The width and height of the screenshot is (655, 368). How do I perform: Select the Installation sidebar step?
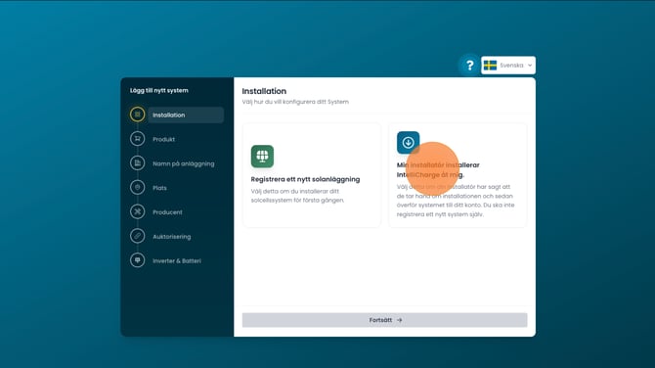click(186, 115)
